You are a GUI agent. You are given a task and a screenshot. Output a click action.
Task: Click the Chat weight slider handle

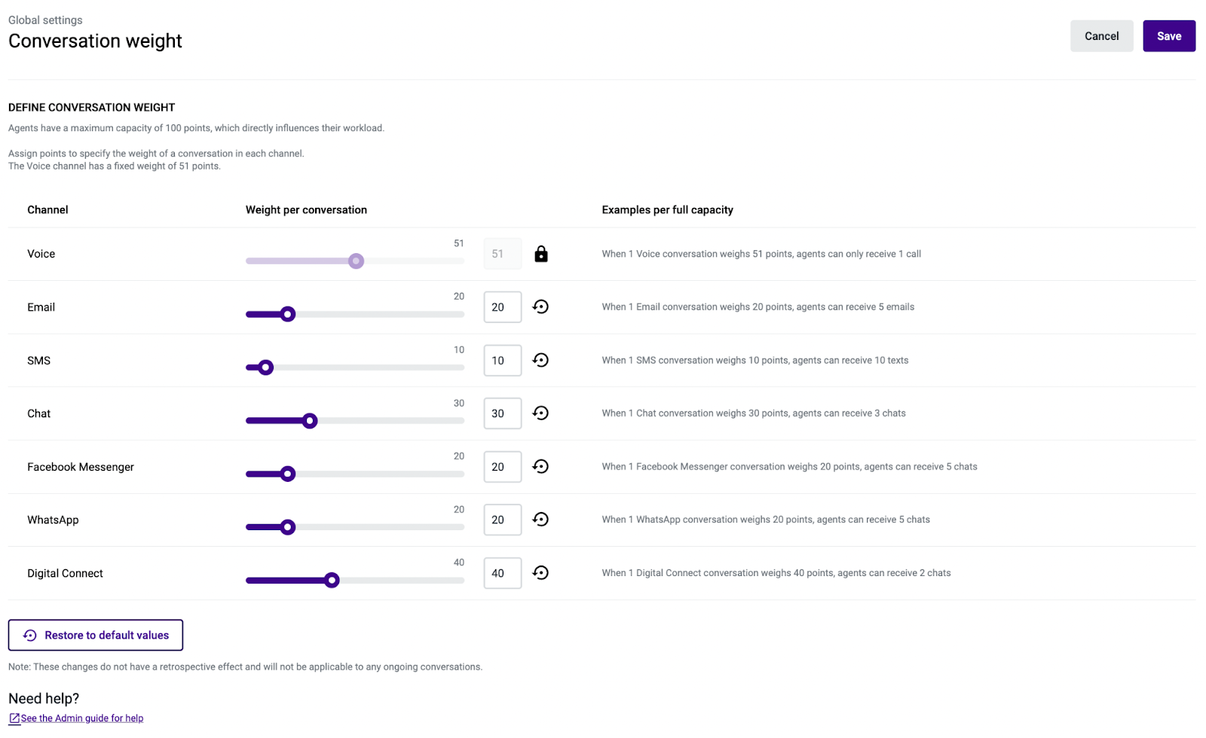(x=309, y=420)
